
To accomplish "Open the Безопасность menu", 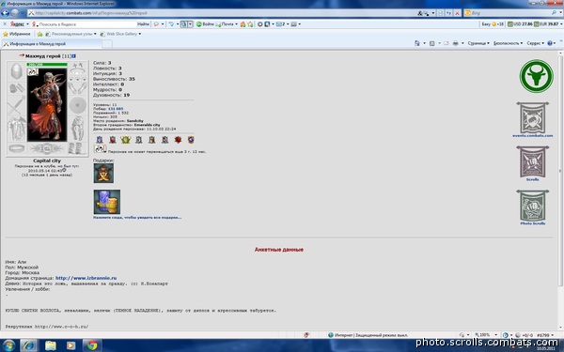I will pos(508,43).
